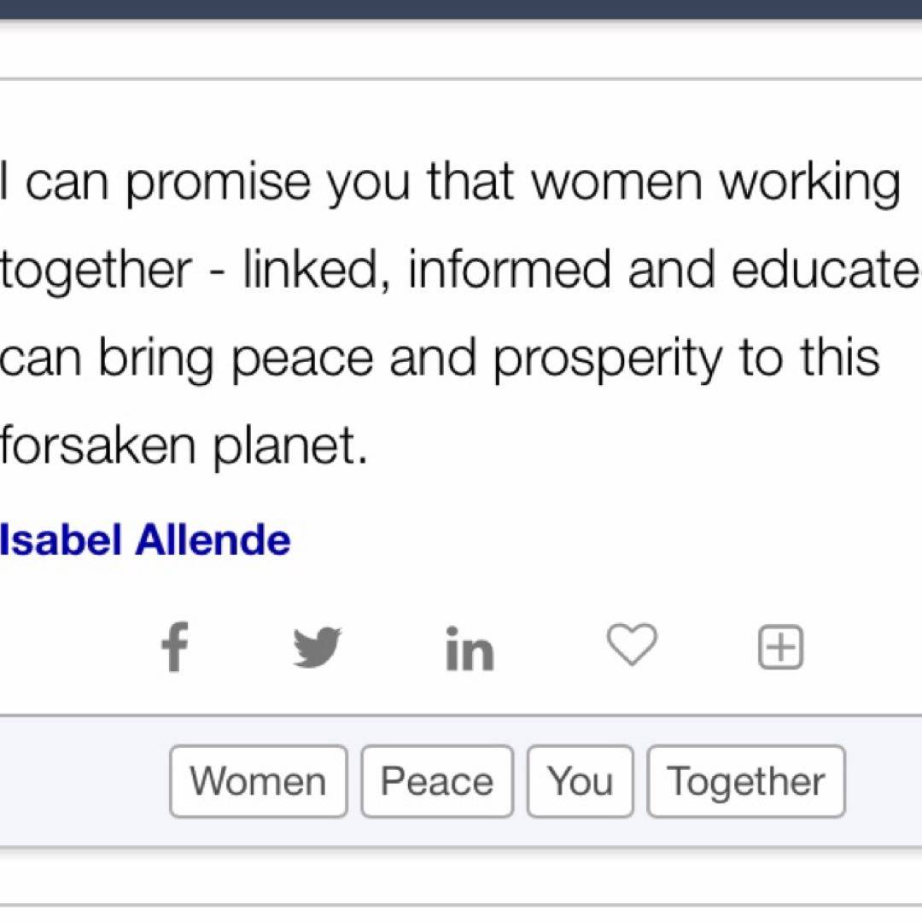Open the Isabel Allende author link
922x922 pixels.
(x=145, y=540)
